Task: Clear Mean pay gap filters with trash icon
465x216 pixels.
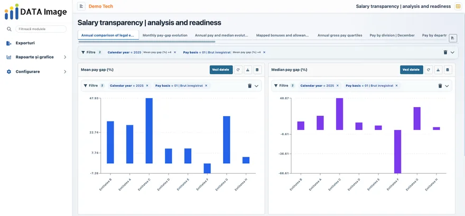Action: 250,86
